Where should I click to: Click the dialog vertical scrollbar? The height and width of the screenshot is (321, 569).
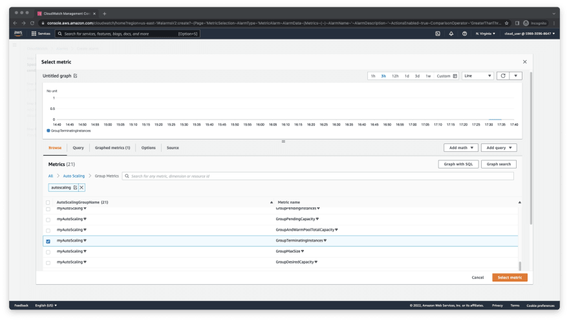(x=531, y=149)
